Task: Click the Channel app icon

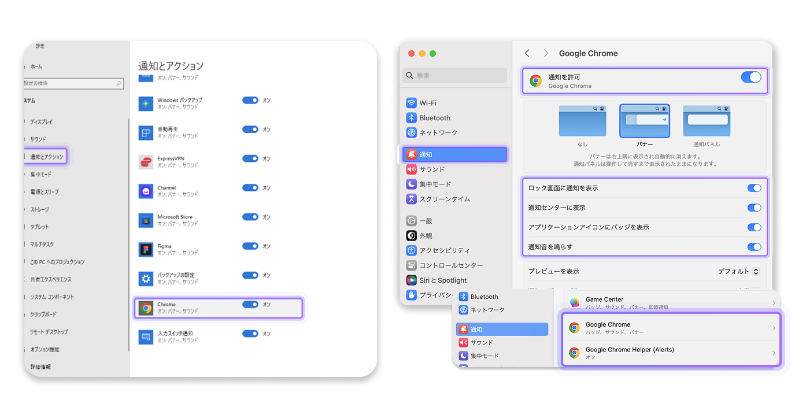Action: click(x=146, y=191)
